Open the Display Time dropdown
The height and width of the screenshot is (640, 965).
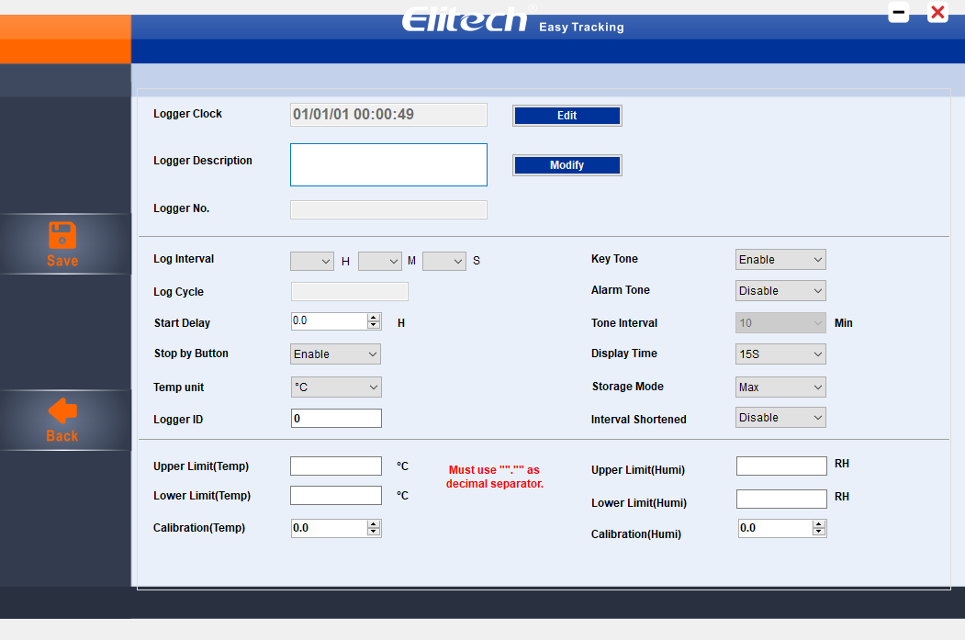coord(780,354)
